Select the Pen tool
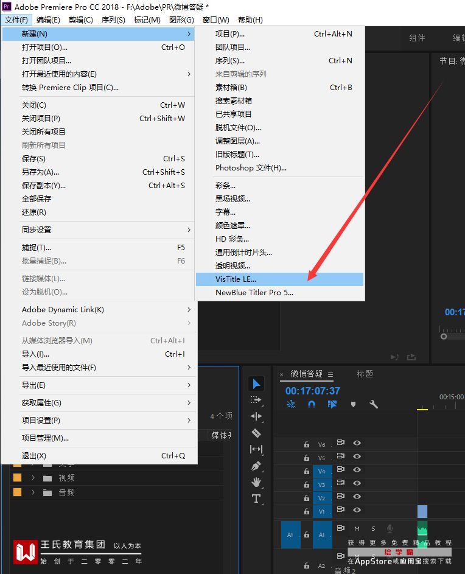465x574 pixels. pyautogui.click(x=256, y=466)
